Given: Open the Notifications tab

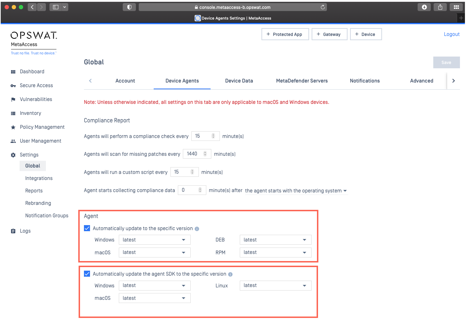Looking at the screenshot, I should click(365, 81).
